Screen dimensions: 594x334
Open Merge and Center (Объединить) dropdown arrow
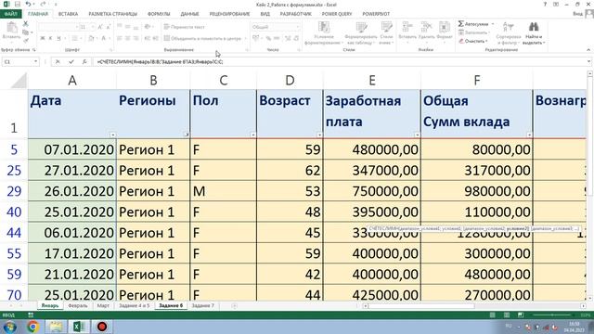click(245, 38)
